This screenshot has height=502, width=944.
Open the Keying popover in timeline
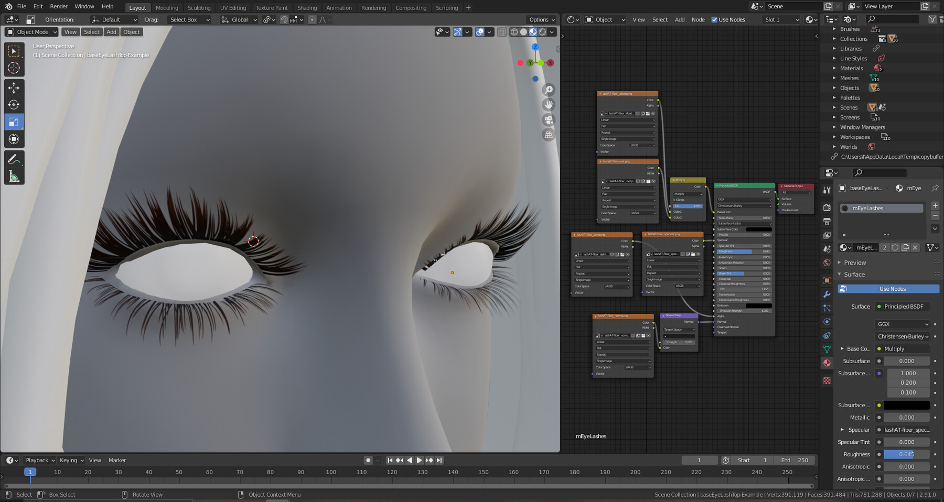point(71,460)
